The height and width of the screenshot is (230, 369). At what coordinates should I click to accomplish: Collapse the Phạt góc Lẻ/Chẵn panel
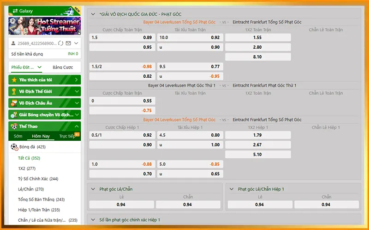(x=93, y=189)
